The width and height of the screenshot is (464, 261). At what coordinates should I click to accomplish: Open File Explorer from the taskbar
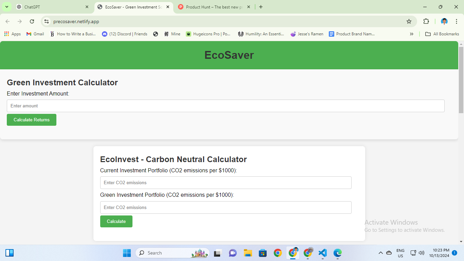point(248,253)
